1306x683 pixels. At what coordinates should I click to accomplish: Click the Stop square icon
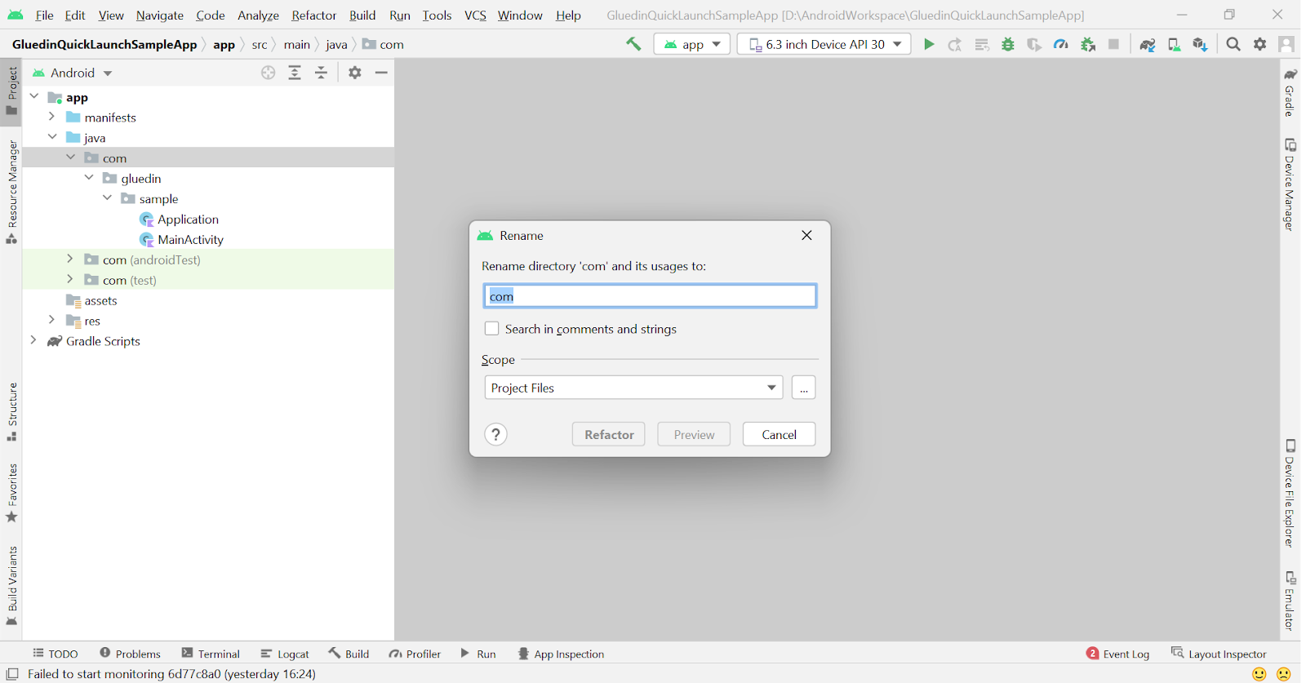click(x=1113, y=44)
